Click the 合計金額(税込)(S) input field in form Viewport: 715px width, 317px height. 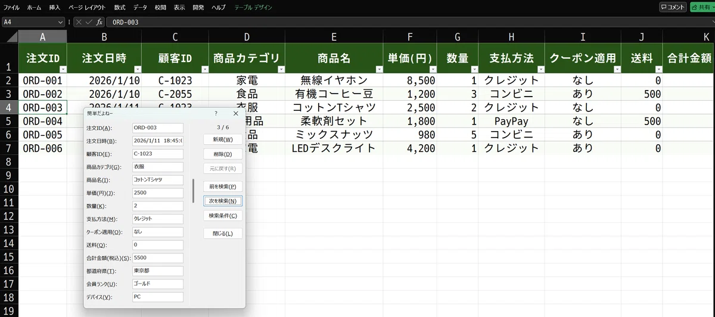click(x=157, y=257)
